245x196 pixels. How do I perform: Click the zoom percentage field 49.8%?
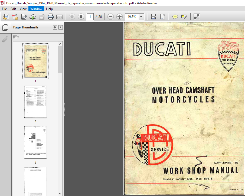[x=132, y=17]
